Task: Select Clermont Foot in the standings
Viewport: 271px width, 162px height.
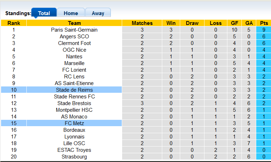Action: pos(74,43)
